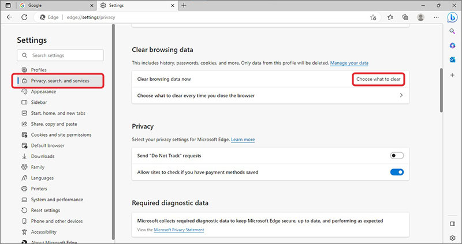Open Start, home, and new tabs
Image resolution: width=462 pixels, height=244 pixels.
pyautogui.click(x=58, y=113)
